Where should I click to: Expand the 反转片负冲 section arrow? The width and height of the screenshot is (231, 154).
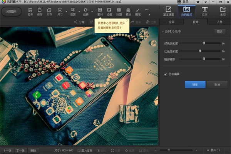(x=163, y=32)
